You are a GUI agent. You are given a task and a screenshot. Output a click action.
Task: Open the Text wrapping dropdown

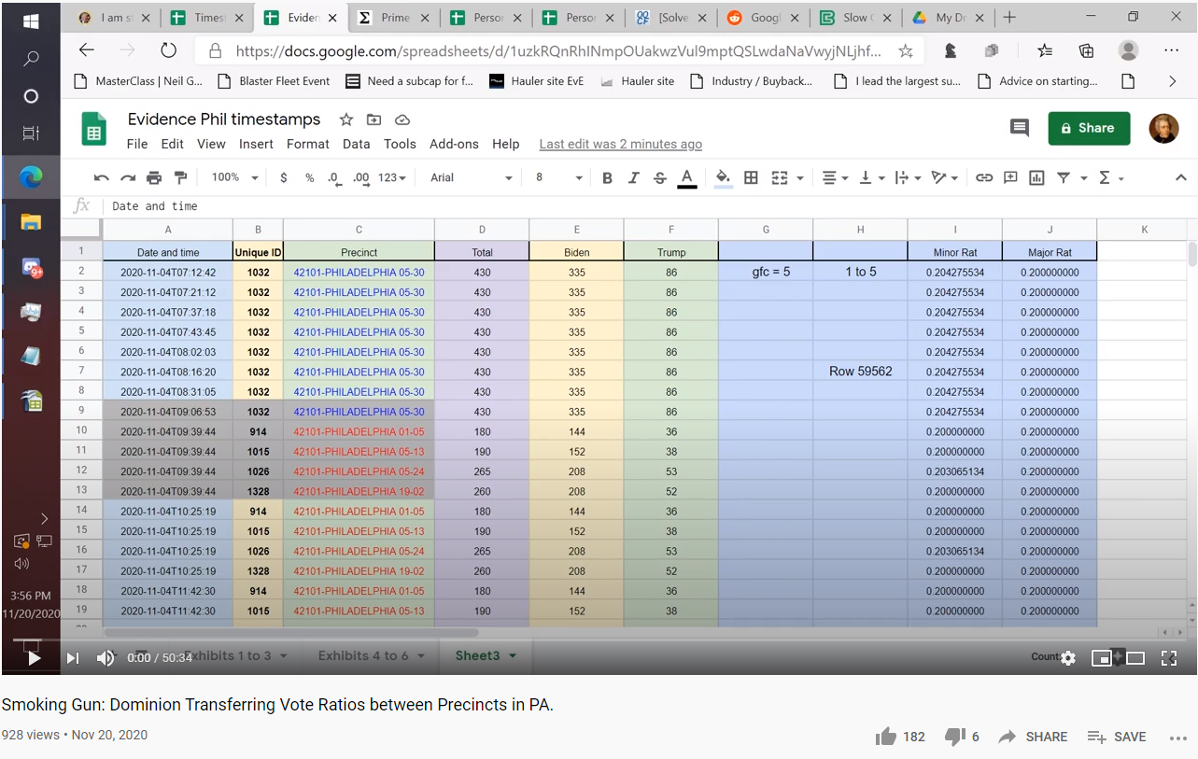[x=907, y=177]
